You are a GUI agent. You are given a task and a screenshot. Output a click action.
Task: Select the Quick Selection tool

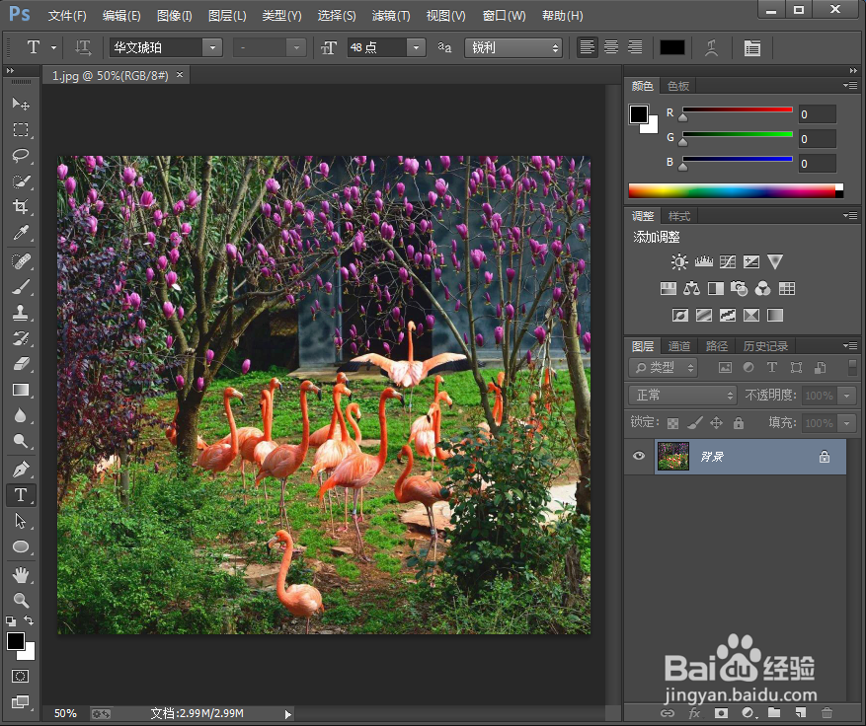[x=21, y=181]
